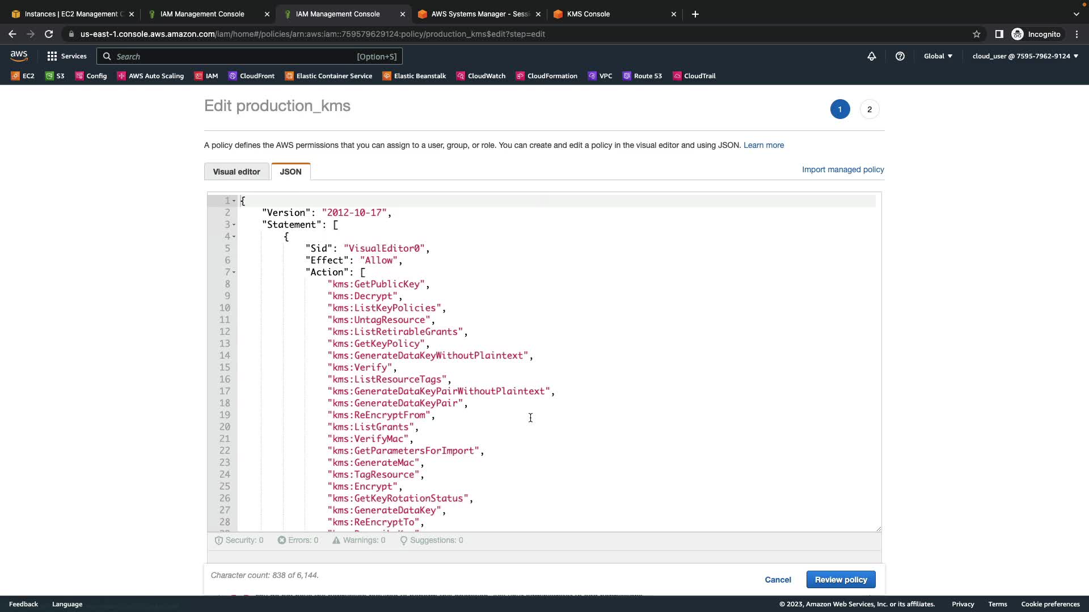This screenshot has width=1089, height=612.
Task: Switch to the Visual editor tab
Action: 237,172
